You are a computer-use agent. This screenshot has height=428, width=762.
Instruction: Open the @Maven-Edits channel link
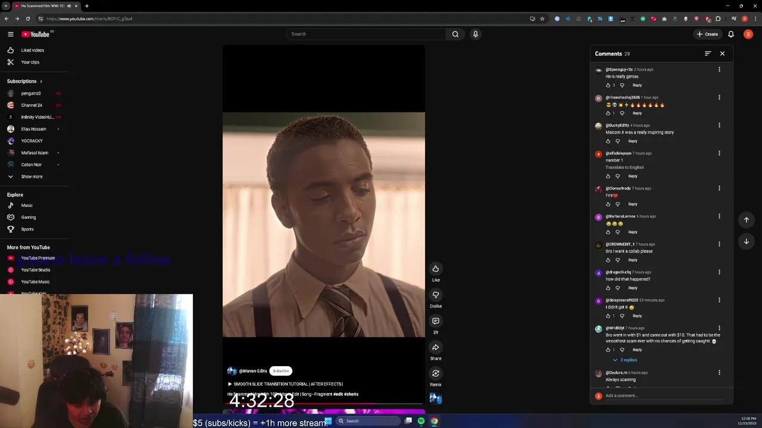[x=253, y=371]
